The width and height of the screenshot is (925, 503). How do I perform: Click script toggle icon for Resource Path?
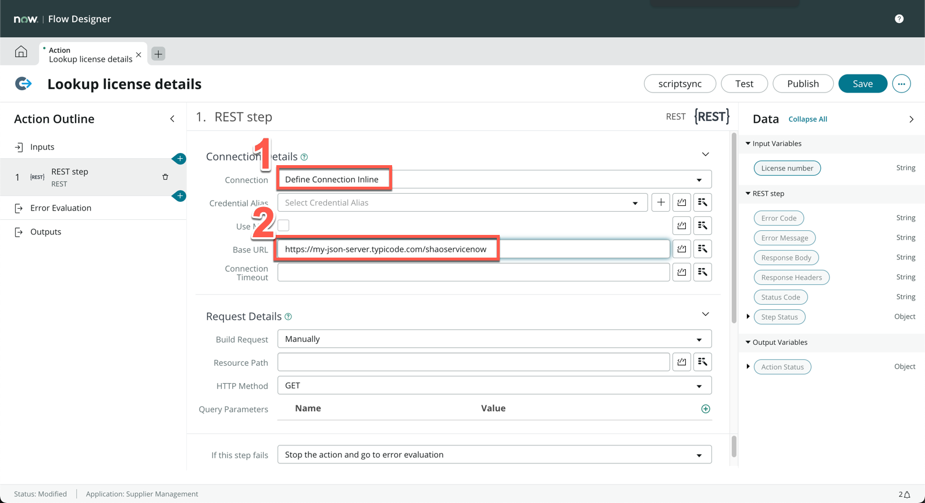tap(681, 362)
